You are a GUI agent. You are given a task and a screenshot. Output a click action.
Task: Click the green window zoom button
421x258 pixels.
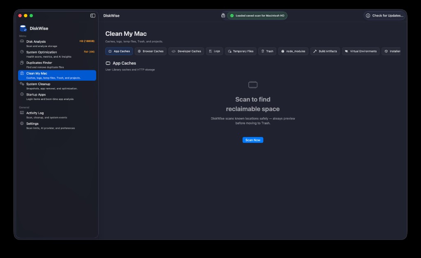pyautogui.click(x=31, y=16)
